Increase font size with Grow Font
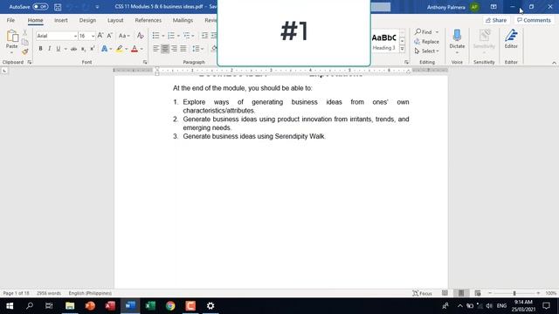Image resolution: width=559 pixels, height=314 pixels. coord(100,36)
